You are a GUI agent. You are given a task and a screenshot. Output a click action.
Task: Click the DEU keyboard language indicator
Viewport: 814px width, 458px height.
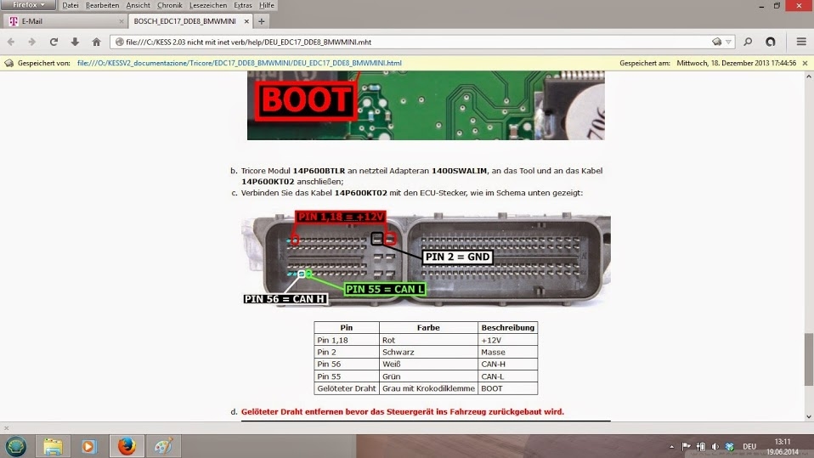point(749,447)
